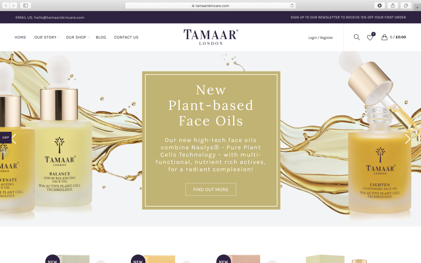
Task: Go to previous slide with left arrow
Action: point(14,139)
